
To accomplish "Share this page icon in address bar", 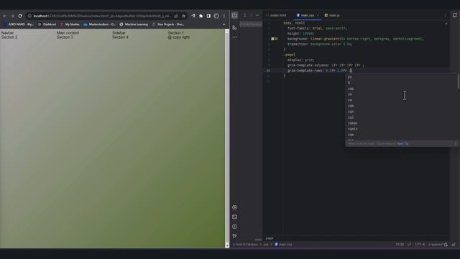I will tap(175, 16).
